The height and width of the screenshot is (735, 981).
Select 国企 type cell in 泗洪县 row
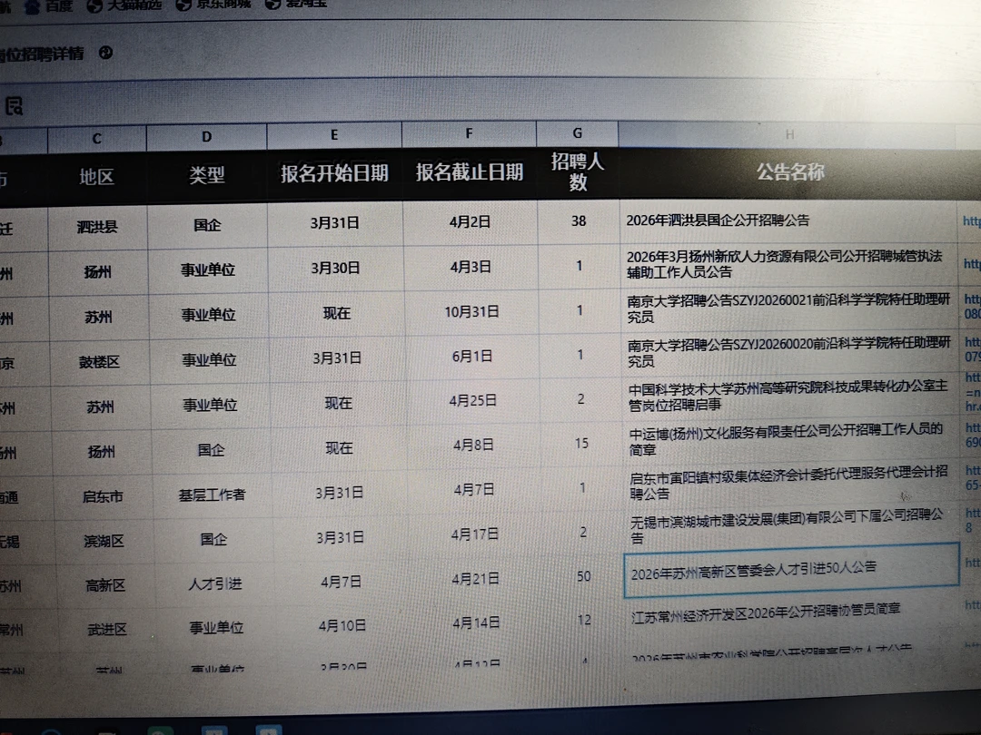pos(207,226)
